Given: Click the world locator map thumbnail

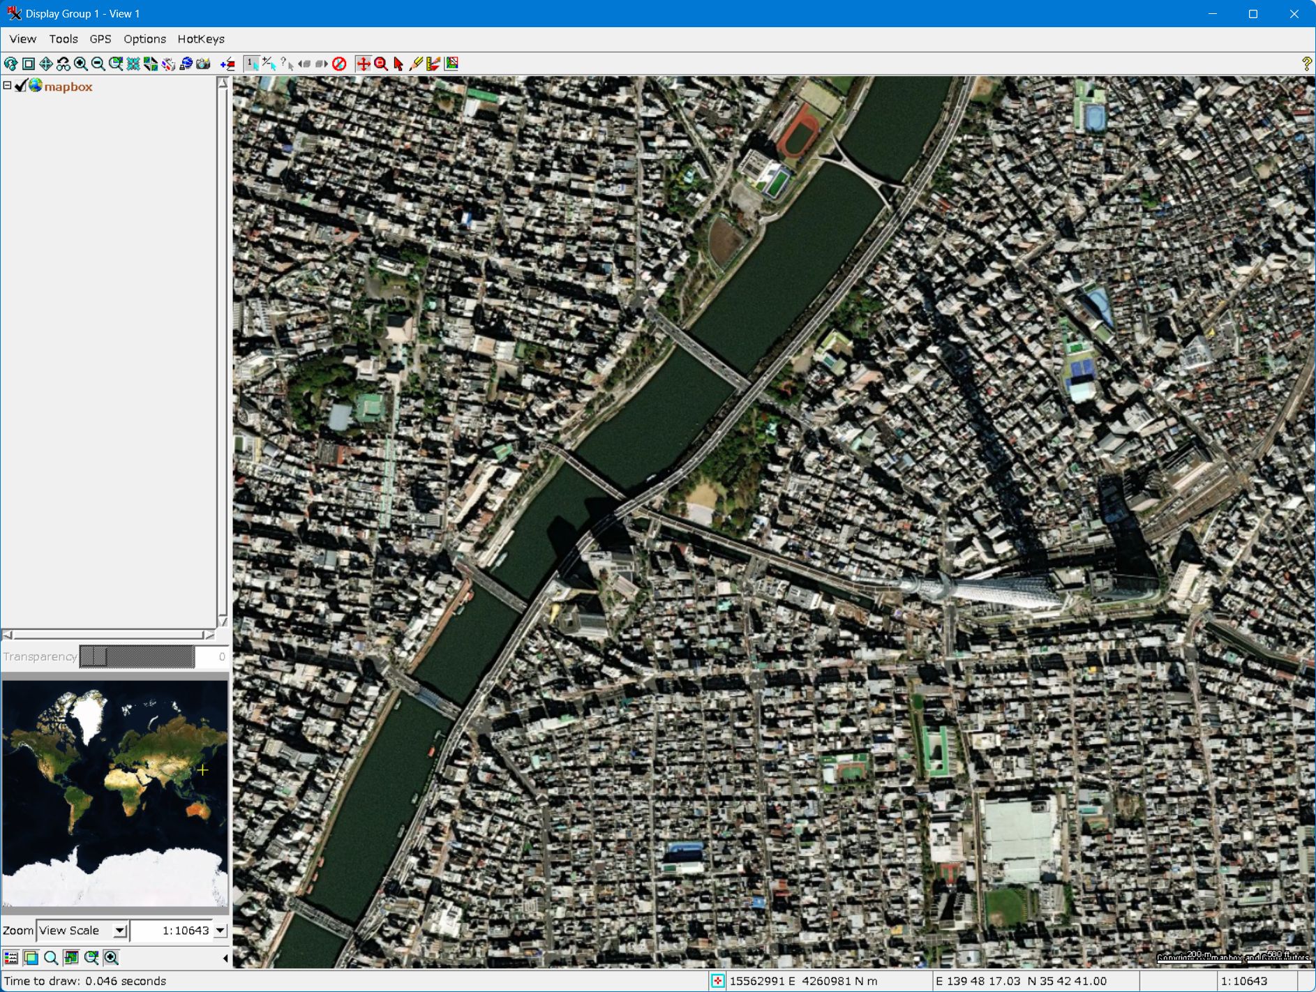Looking at the screenshot, I should (115, 793).
